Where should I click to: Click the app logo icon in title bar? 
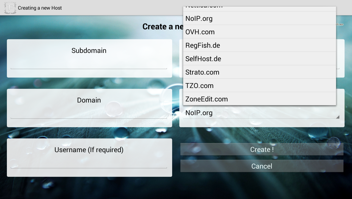10,8
